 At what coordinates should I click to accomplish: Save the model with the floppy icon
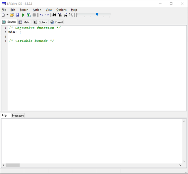18,15
